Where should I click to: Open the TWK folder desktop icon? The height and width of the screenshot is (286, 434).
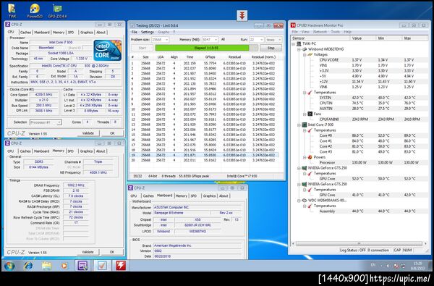click(x=12, y=10)
